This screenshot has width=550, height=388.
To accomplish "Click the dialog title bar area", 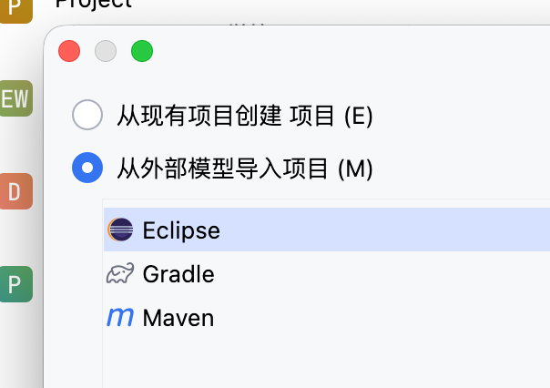I will coord(346,51).
